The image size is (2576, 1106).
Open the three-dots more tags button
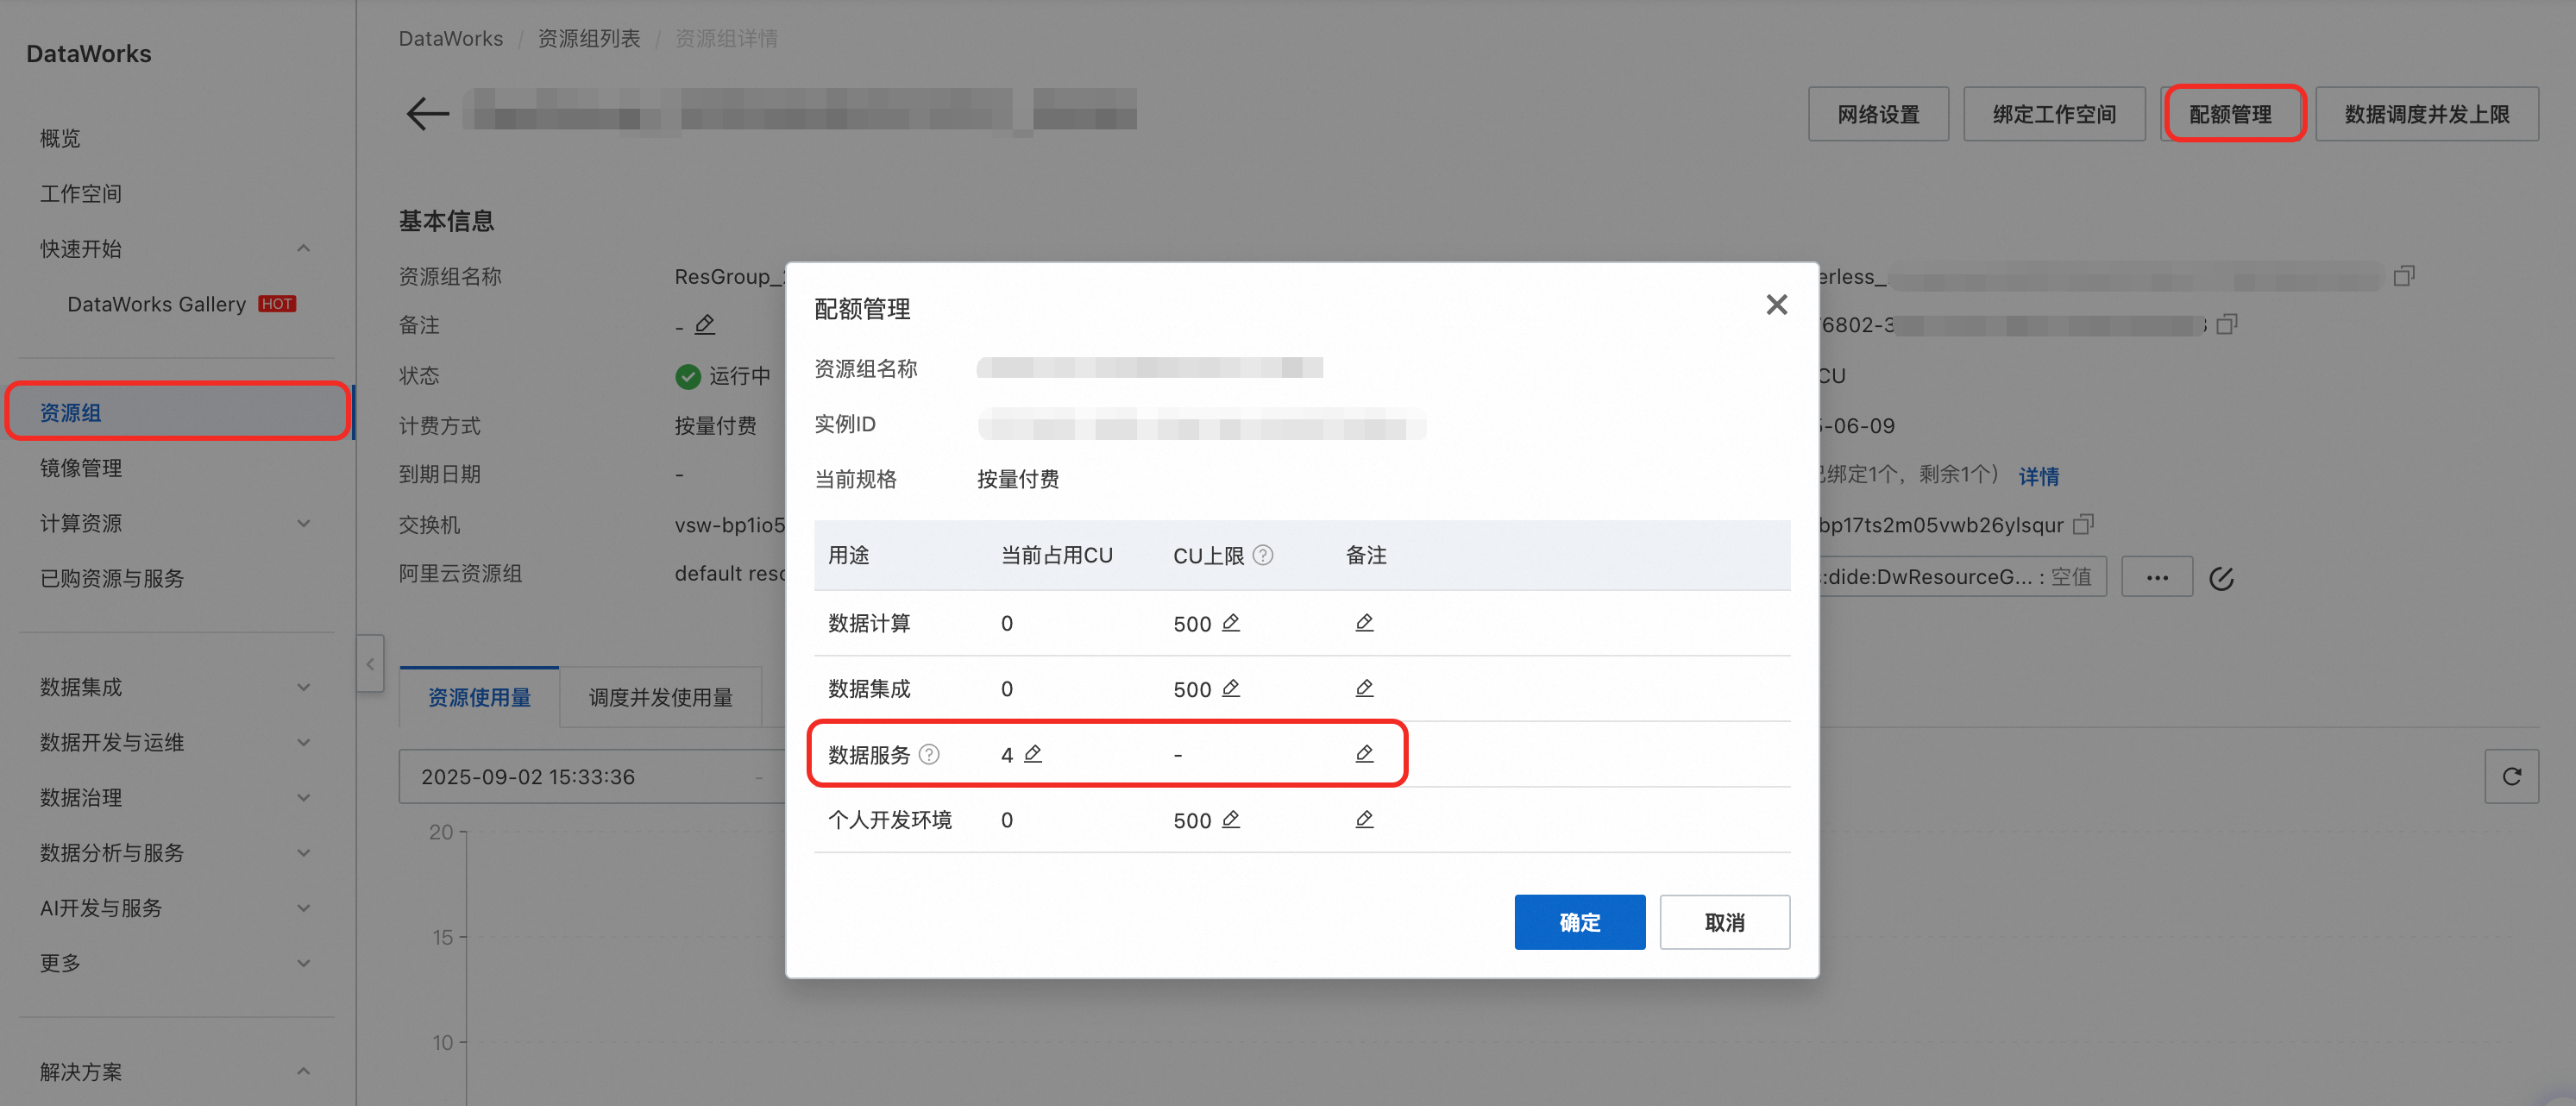(2157, 577)
